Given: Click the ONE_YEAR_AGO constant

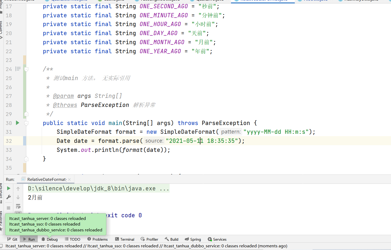Looking at the screenshot, I should coord(160,51).
